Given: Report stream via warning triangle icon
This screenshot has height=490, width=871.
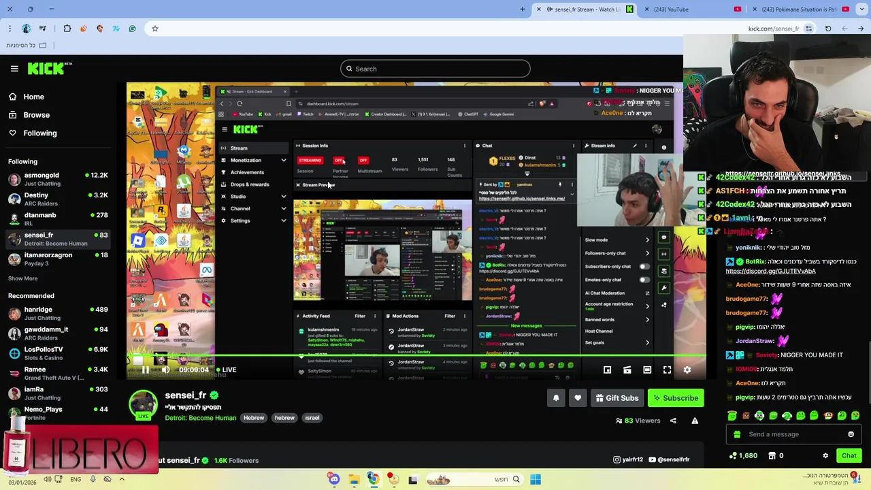Looking at the screenshot, I should pyautogui.click(x=695, y=421).
